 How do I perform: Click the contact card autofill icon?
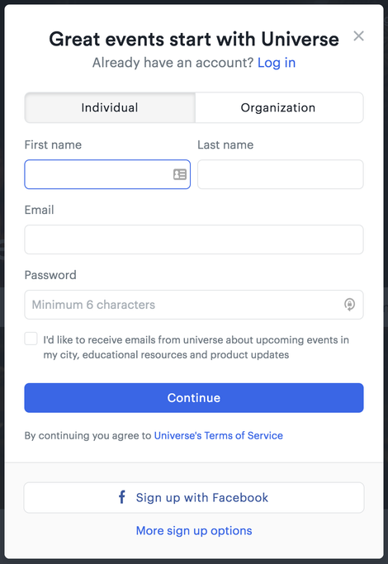click(x=180, y=174)
